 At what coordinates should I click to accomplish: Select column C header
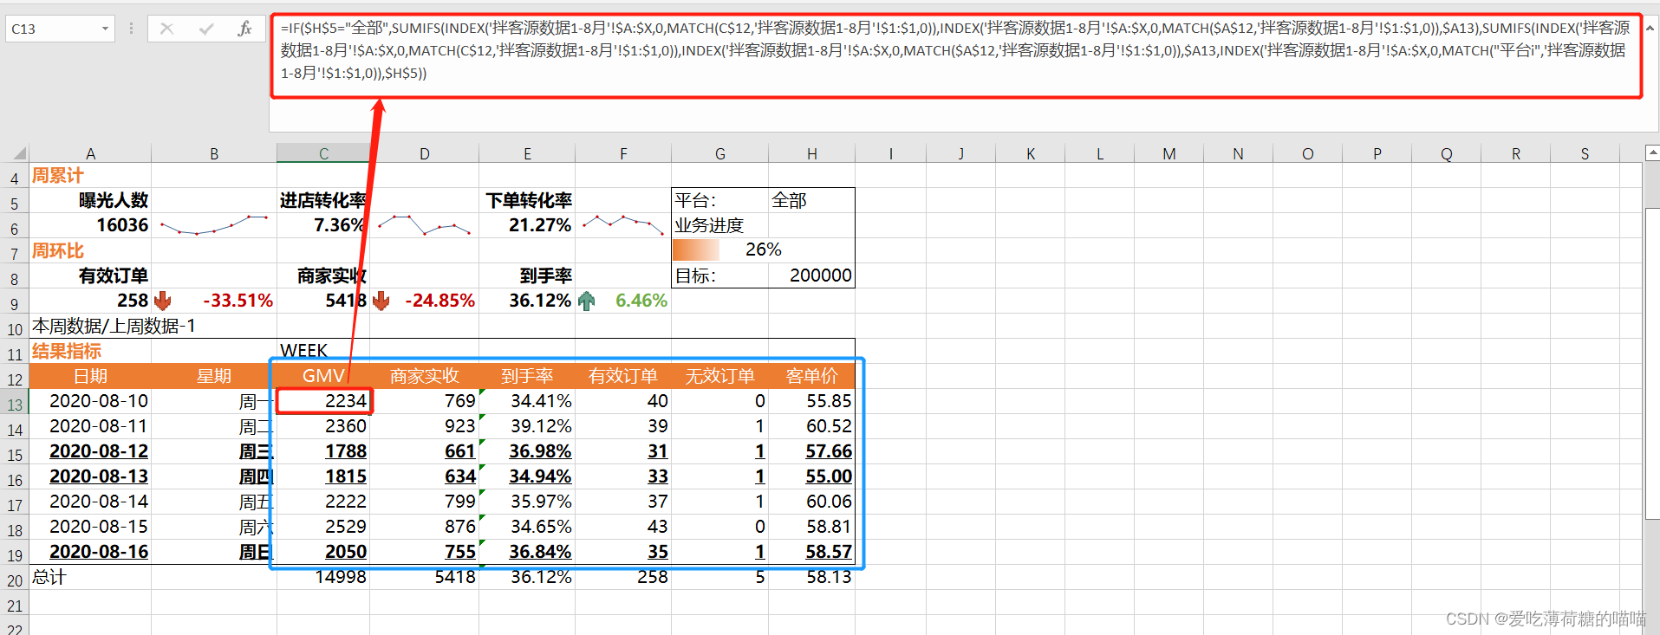(x=323, y=154)
